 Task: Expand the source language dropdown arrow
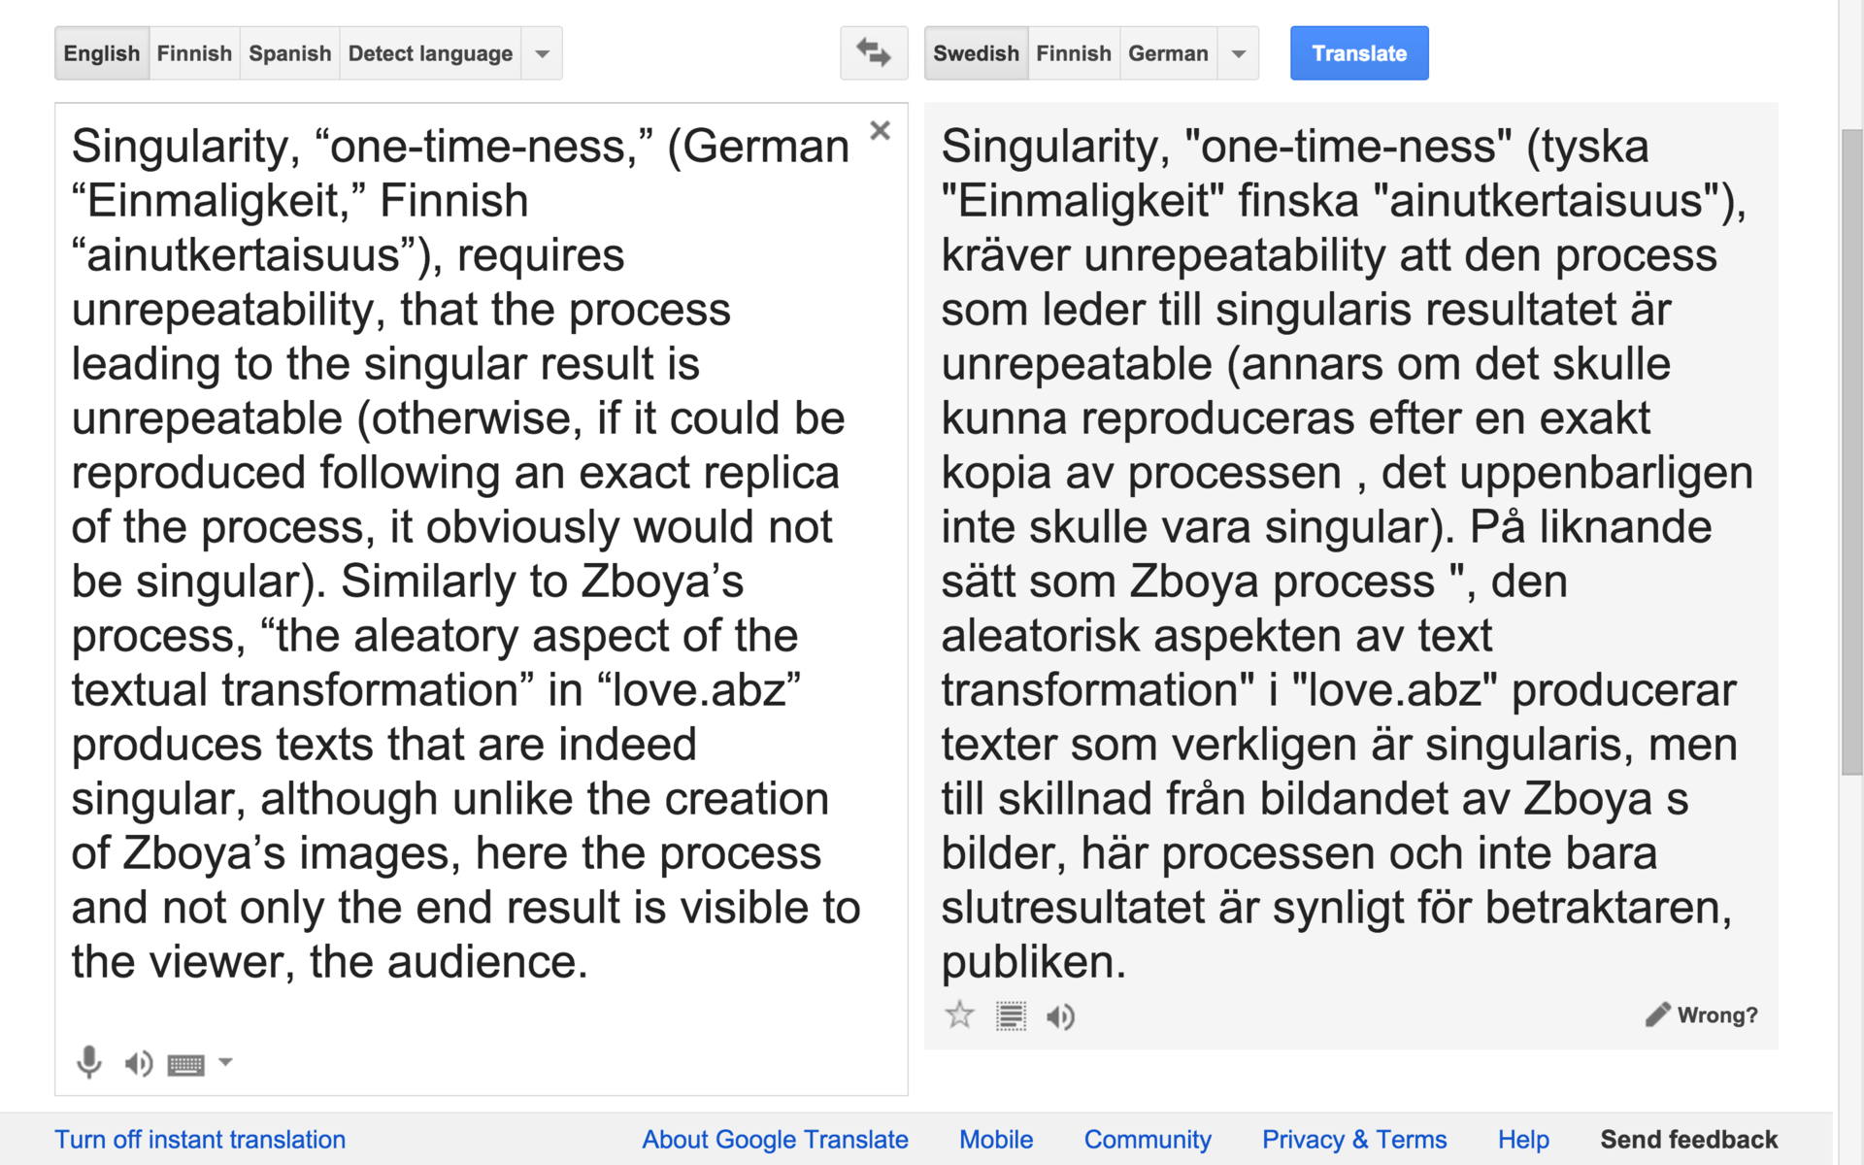[x=543, y=53]
